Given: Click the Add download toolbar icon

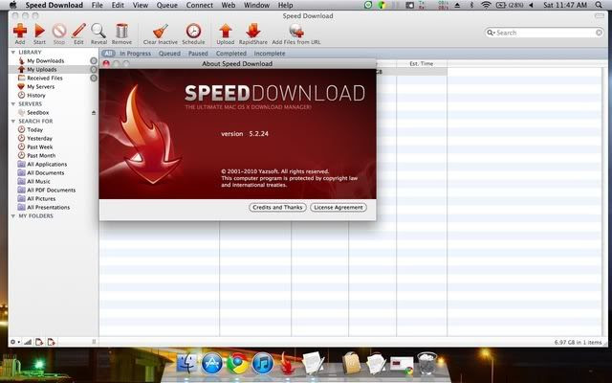Looking at the screenshot, I should tap(20, 31).
